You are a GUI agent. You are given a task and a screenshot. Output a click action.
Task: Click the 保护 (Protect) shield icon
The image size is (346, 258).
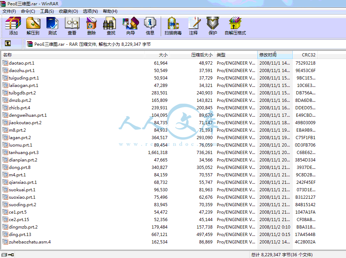[213, 26]
